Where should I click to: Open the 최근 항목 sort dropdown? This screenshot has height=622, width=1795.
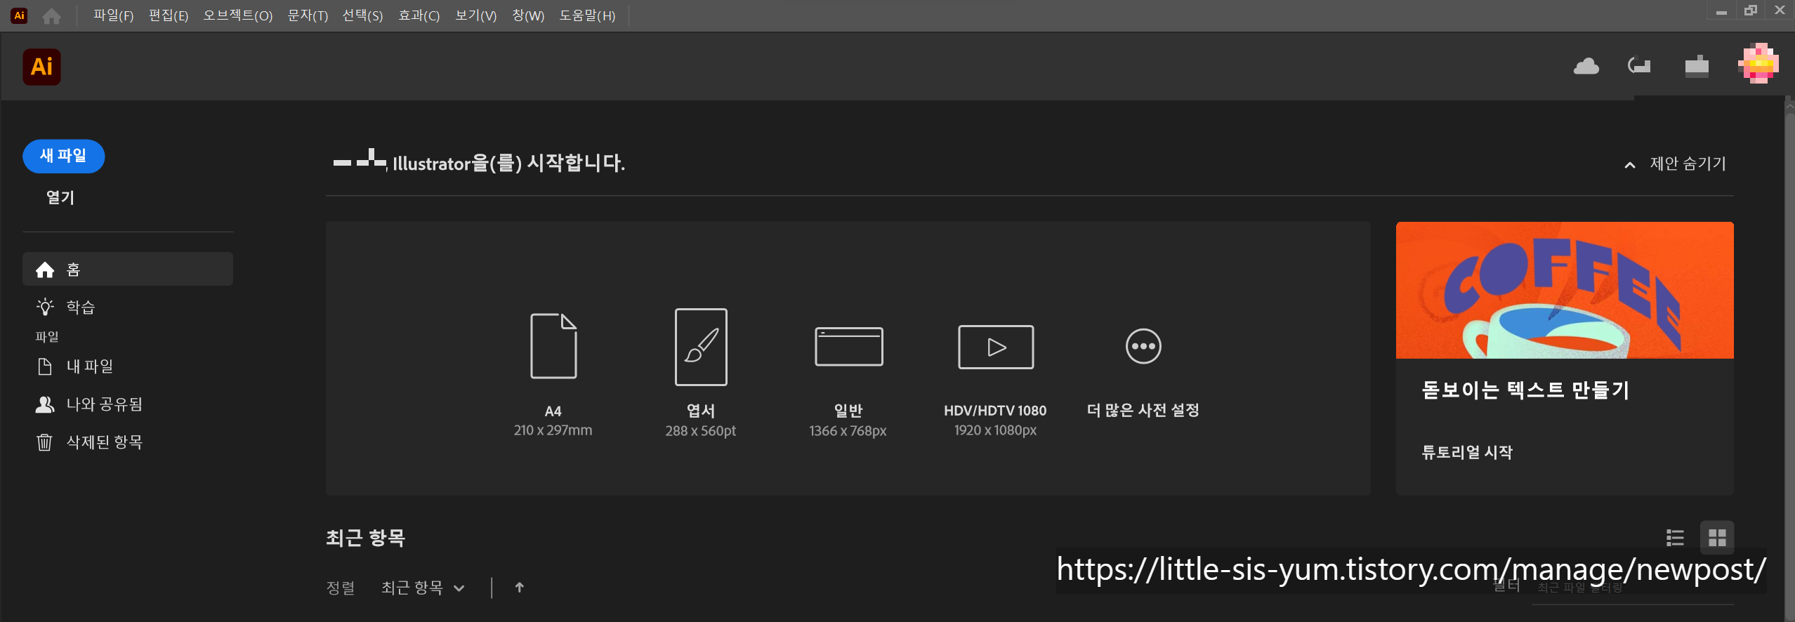pyautogui.click(x=423, y=588)
